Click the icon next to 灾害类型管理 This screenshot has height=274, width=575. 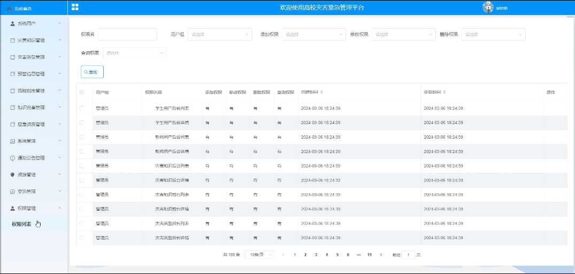[x=12, y=57]
